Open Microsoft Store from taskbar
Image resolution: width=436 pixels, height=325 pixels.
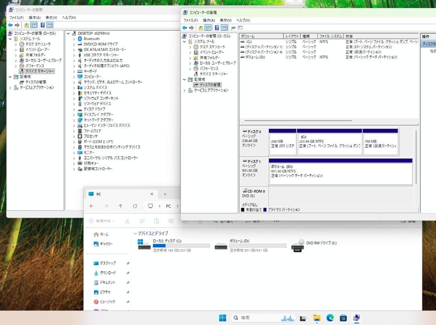click(x=344, y=318)
